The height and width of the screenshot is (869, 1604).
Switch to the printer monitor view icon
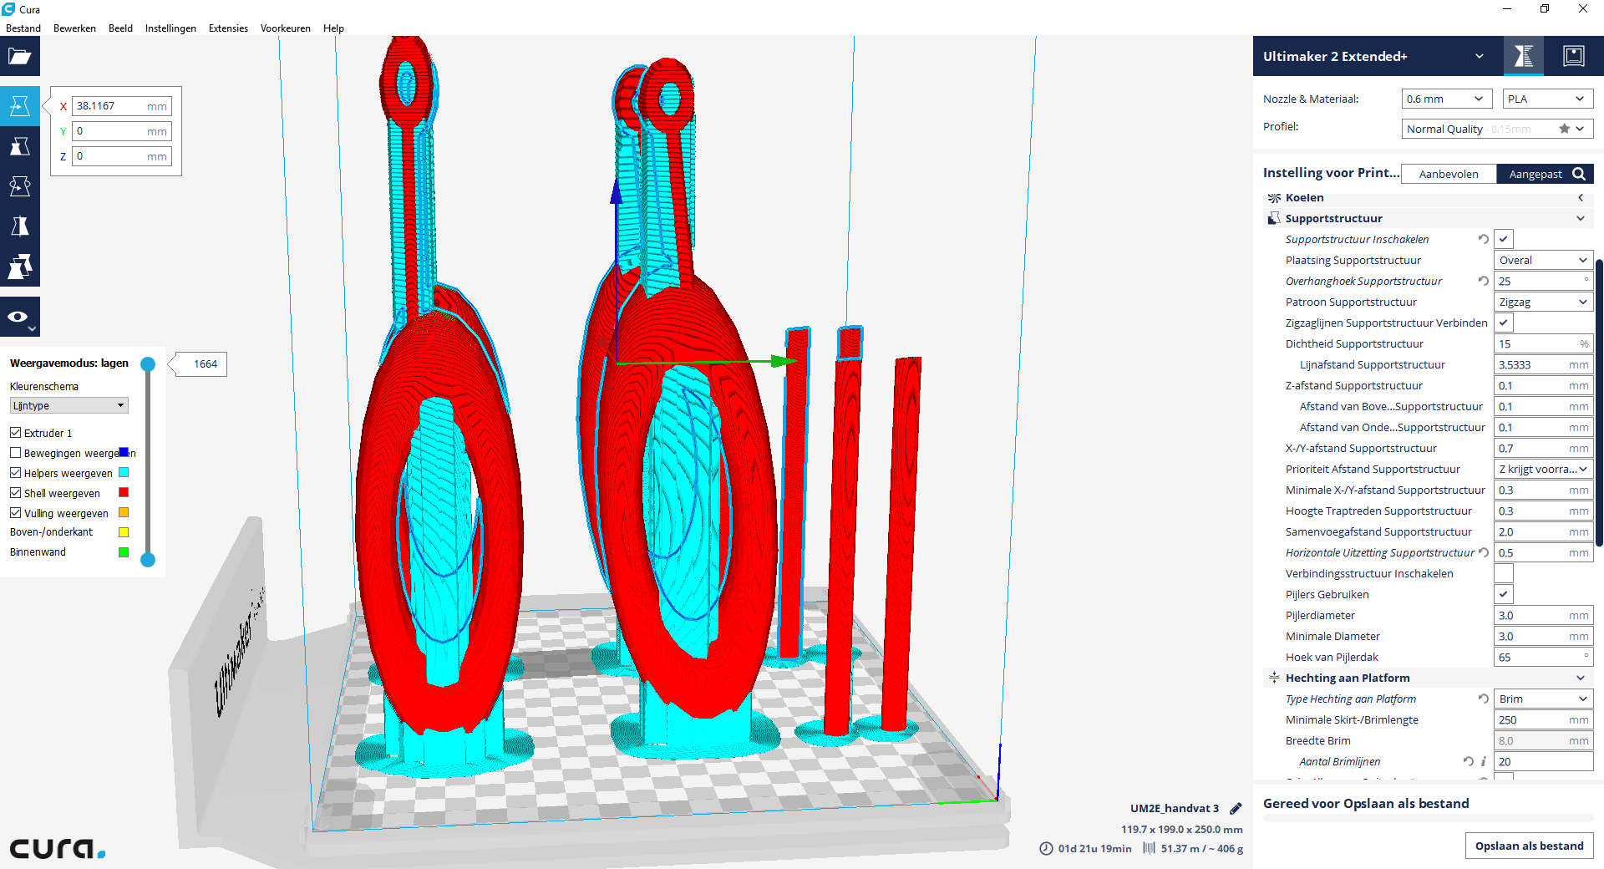pos(1574,56)
